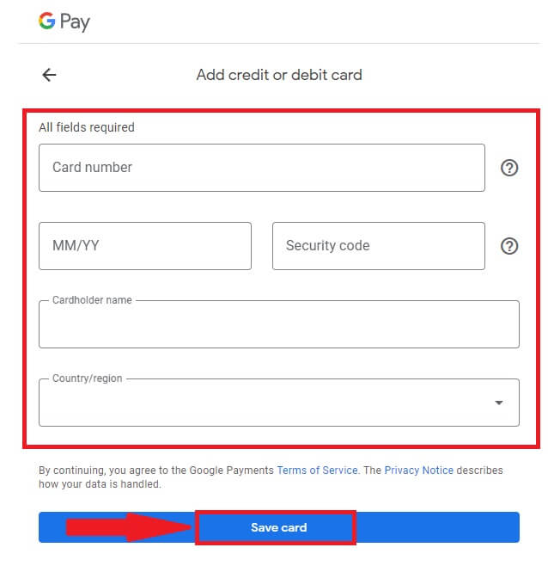Open the Terms of Service link
This screenshot has height=566, width=548.
[315, 471]
